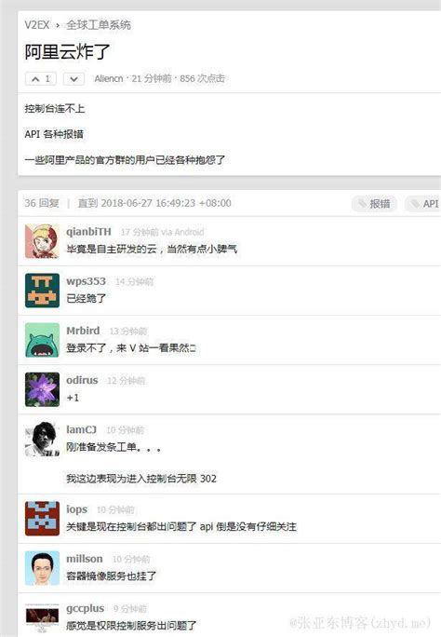This screenshot has width=441, height=637.
Task: Visit qianbiTH username link
Action: 88,232
